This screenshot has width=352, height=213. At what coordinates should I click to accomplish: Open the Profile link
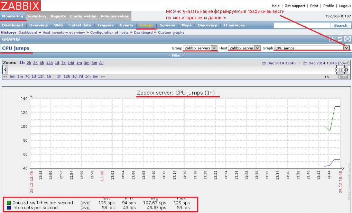click(328, 6)
